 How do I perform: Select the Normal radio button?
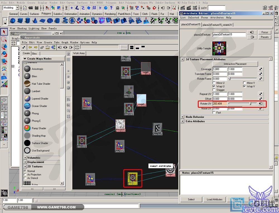25,171
